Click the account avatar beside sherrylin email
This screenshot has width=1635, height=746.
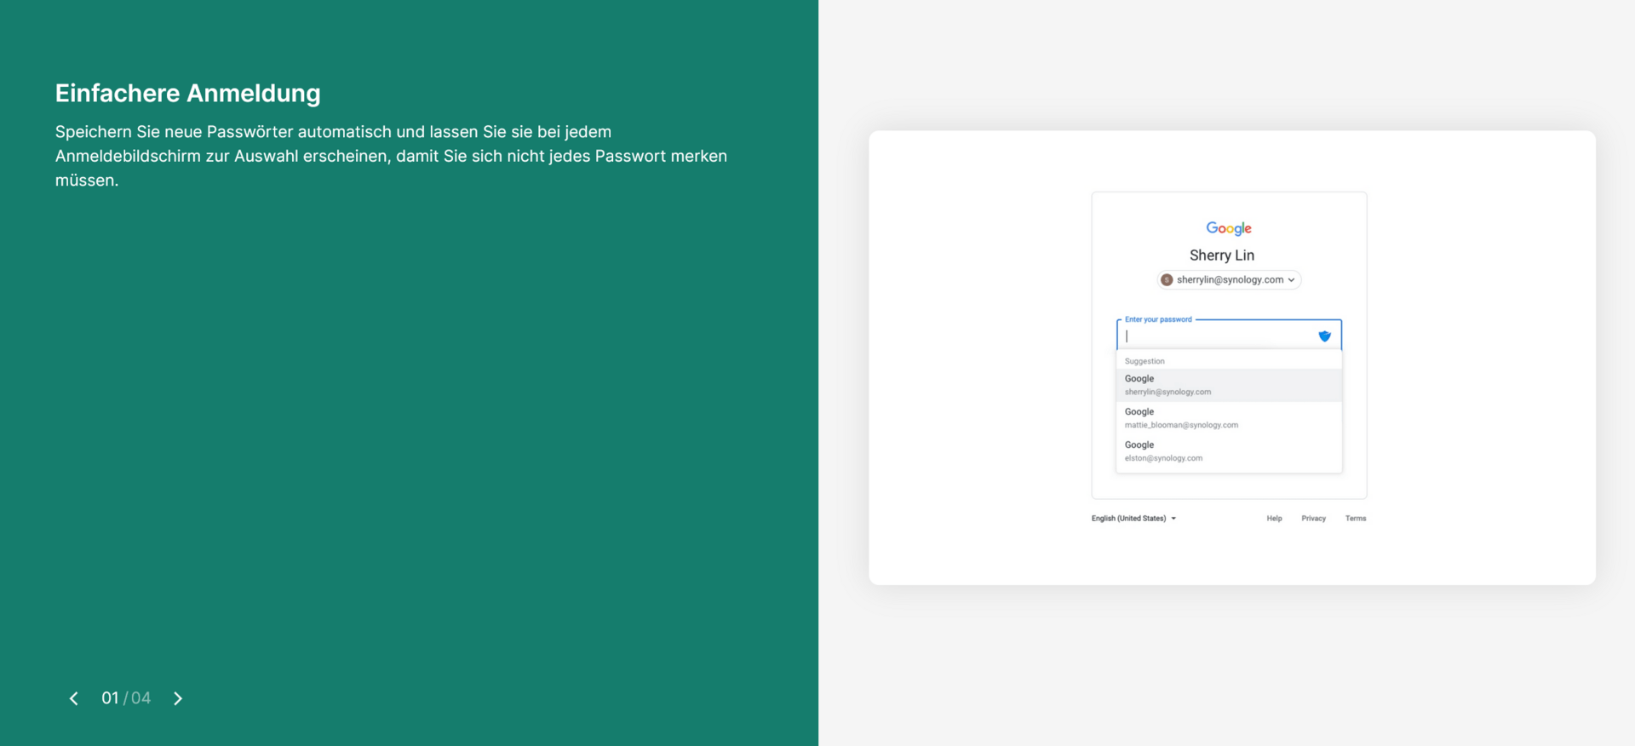pos(1167,279)
